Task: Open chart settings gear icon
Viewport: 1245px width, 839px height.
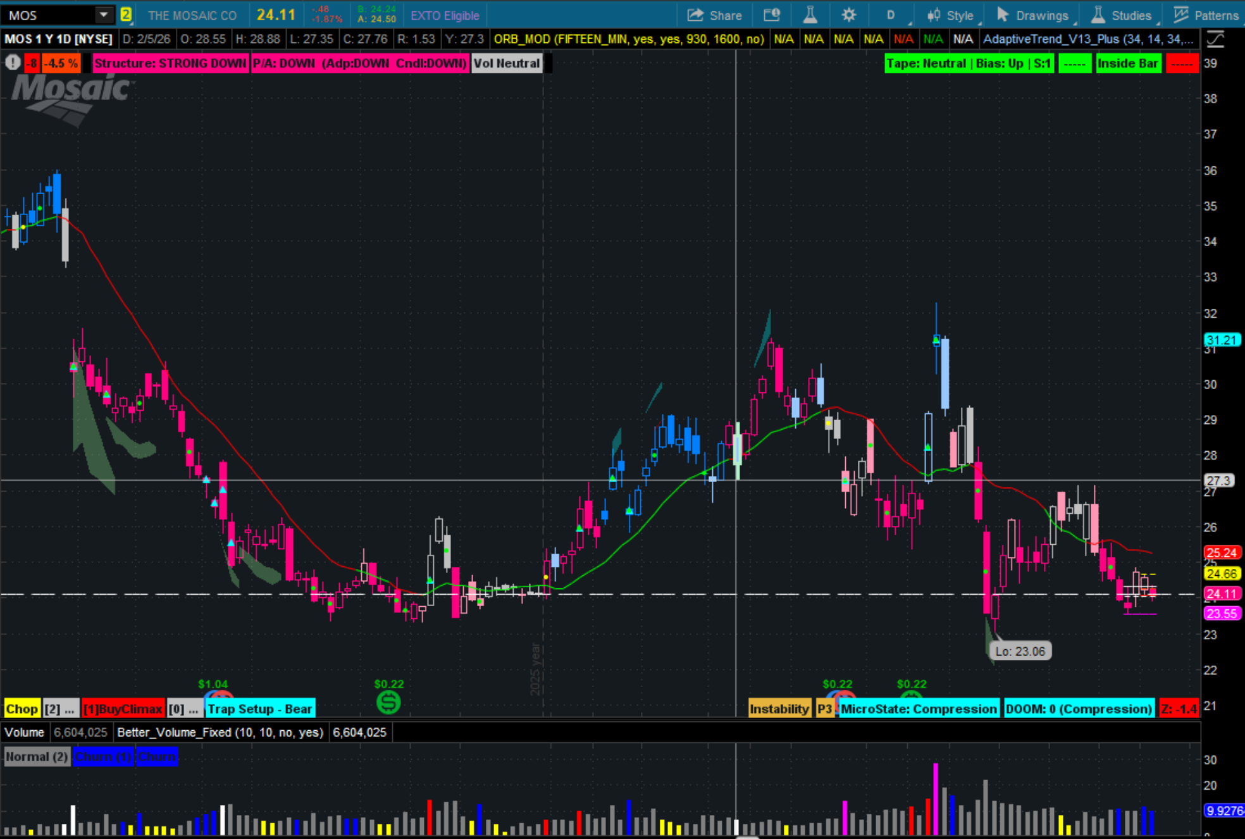Action: [x=849, y=15]
